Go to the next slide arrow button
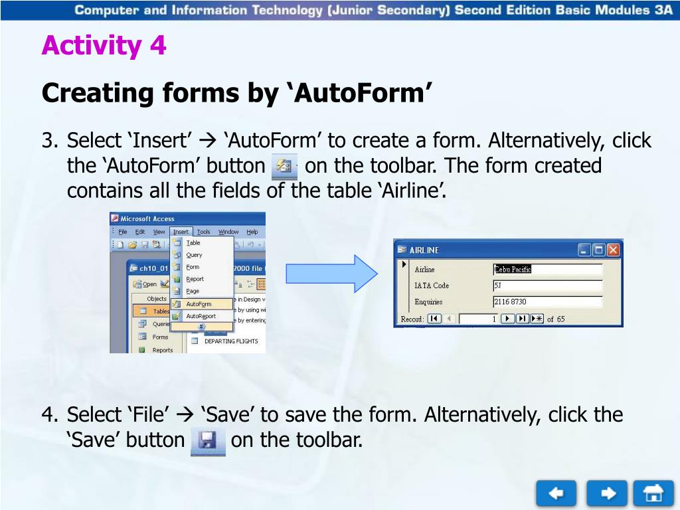Screen dimensions: 680x510 [607, 493]
